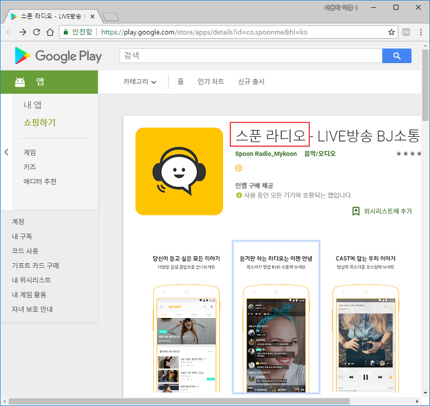Open Chrome three-dot menu
Image resolution: width=430 pixels, height=406 pixels.
(421, 32)
